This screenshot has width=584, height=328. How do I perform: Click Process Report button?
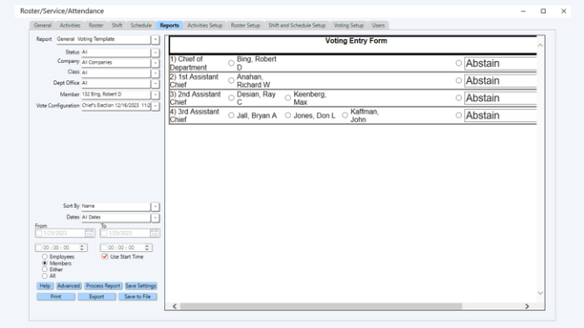pyautogui.click(x=103, y=286)
